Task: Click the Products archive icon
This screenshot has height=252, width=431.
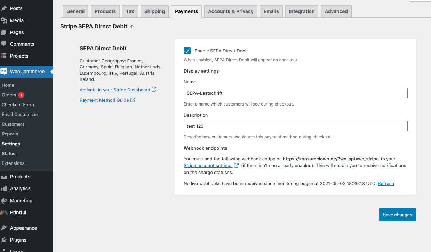Action: (4, 177)
